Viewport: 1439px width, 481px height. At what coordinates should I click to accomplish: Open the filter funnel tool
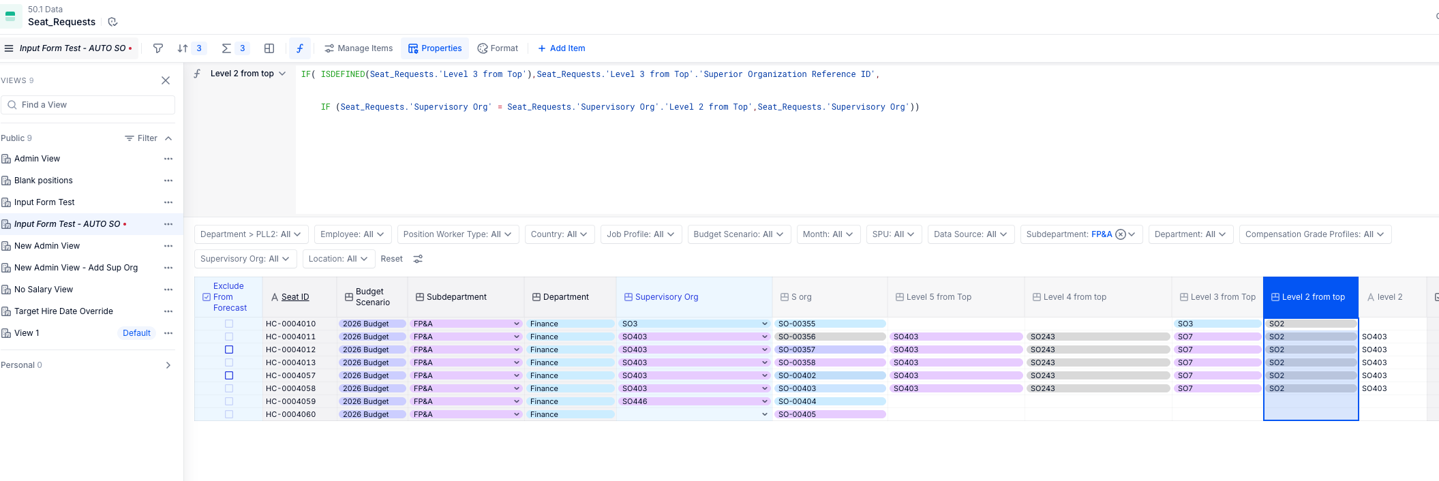pos(158,48)
